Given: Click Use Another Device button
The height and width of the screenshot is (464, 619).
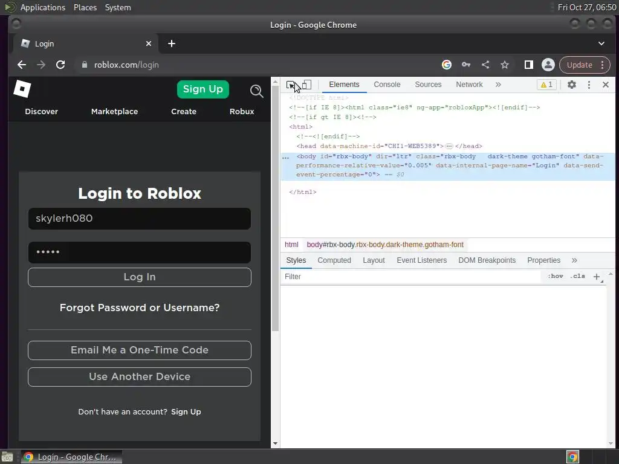Looking at the screenshot, I should pos(140,377).
